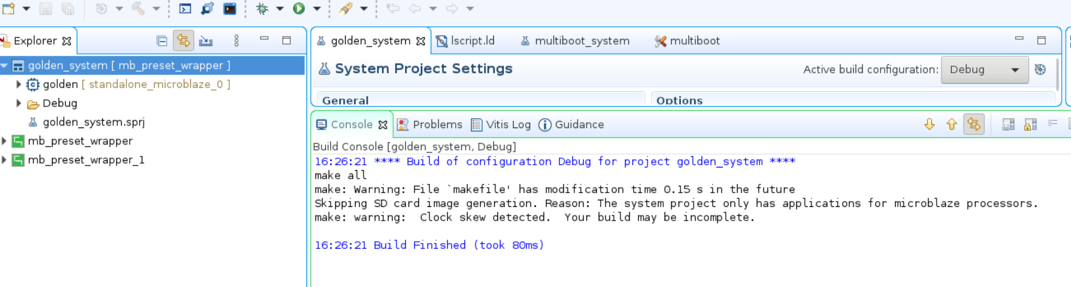Toggle the Console scroll lock icon

(x=1030, y=124)
